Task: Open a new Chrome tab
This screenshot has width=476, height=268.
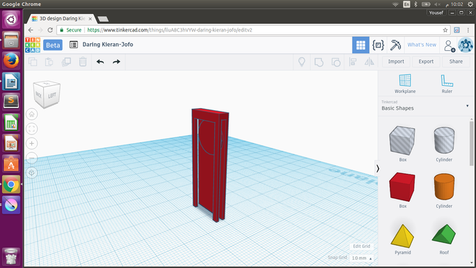Action: [103, 19]
